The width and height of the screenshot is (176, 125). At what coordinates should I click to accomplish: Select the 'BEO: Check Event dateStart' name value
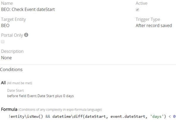pyautogui.click(x=28, y=9)
